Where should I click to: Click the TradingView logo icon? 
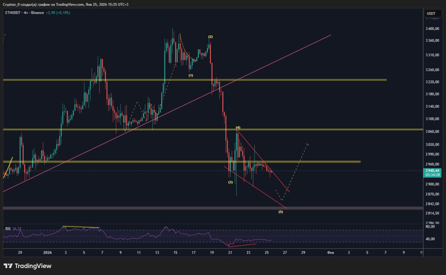click(8, 266)
